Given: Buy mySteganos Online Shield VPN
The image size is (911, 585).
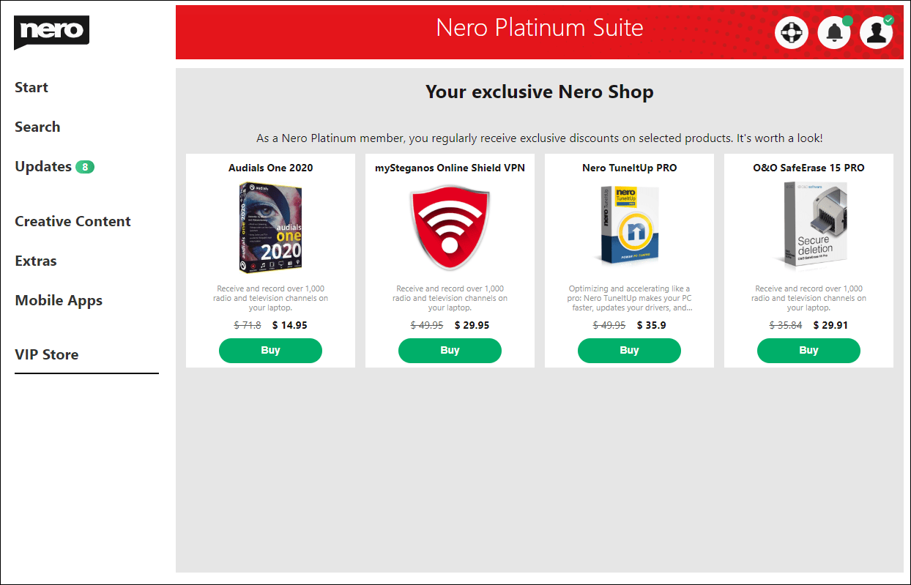Looking at the screenshot, I should tap(450, 351).
